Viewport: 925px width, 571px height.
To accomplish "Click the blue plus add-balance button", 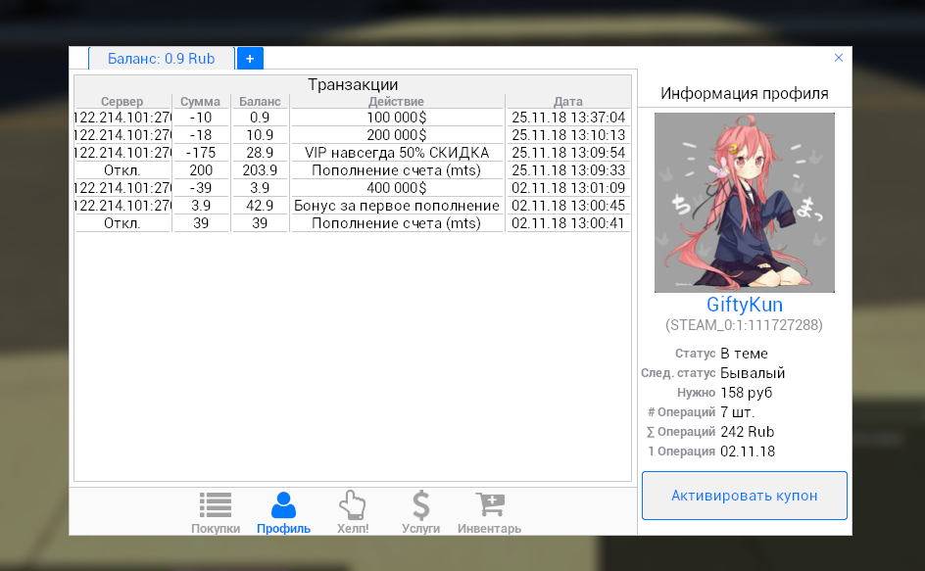I will (250, 59).
